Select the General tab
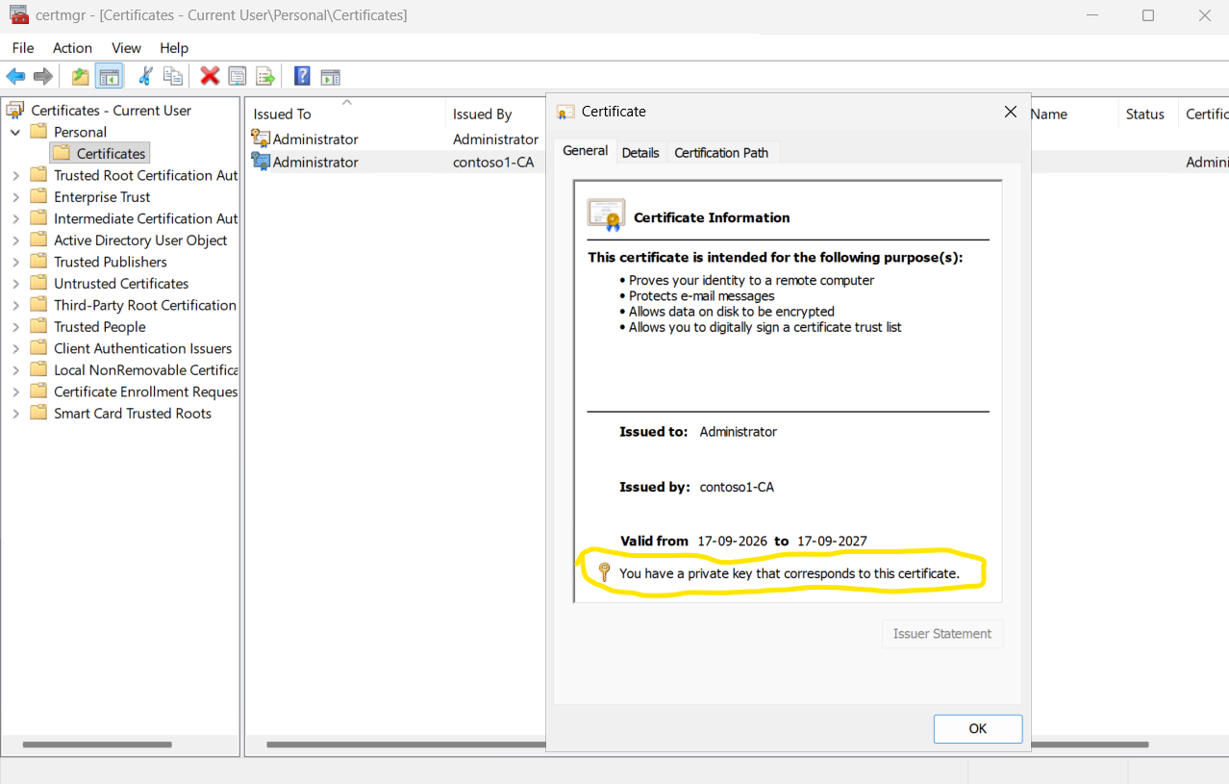 tap(585, 151)
